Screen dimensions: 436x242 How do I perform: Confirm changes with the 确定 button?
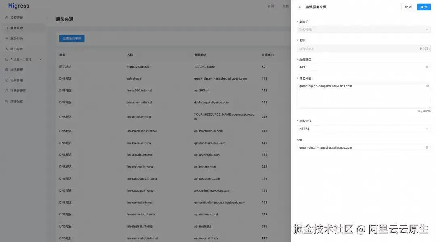coord(423,7)
